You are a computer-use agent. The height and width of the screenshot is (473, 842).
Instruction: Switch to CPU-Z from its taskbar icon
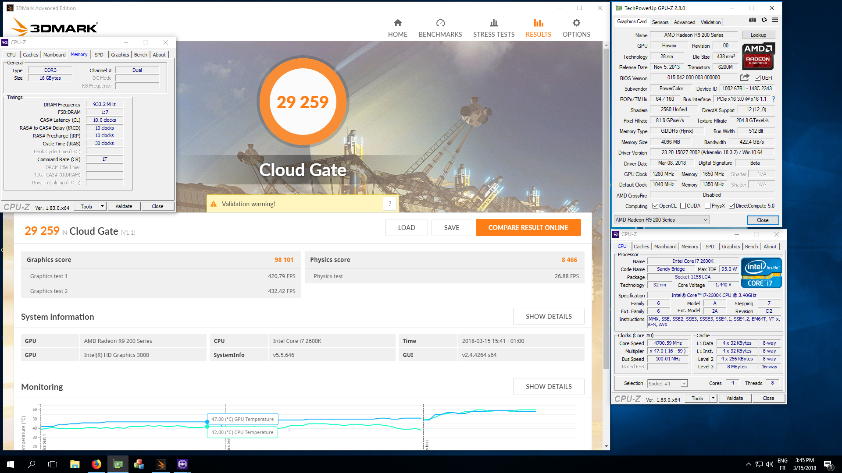tap(182, 464)
